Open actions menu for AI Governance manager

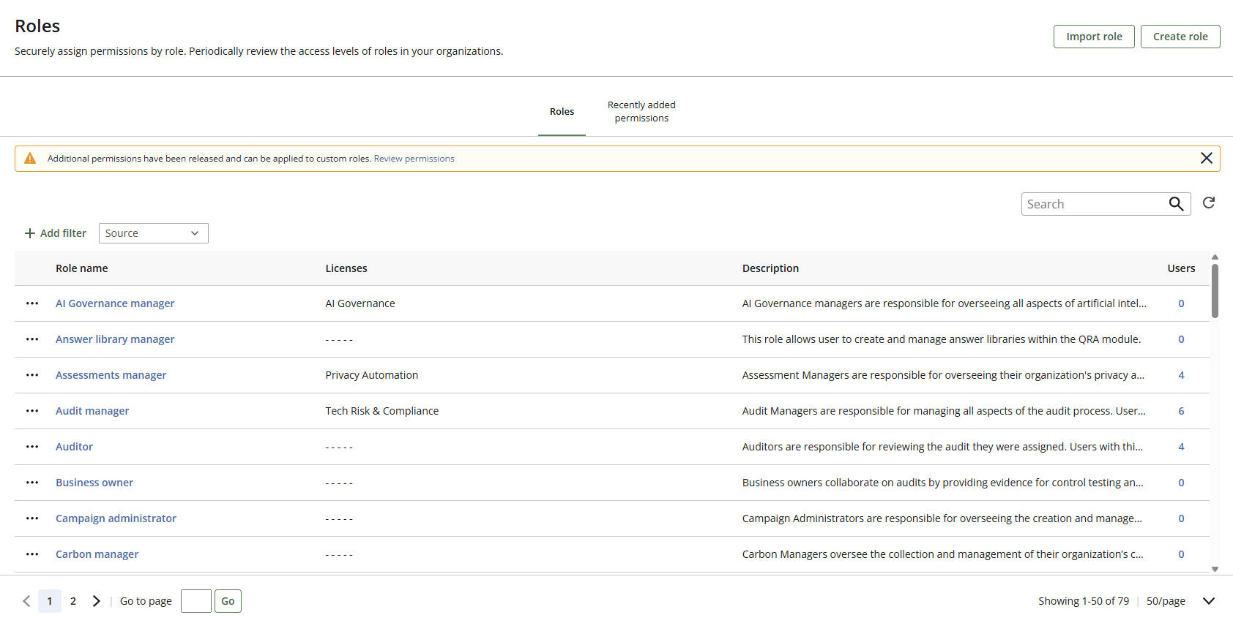click(32, 303)
